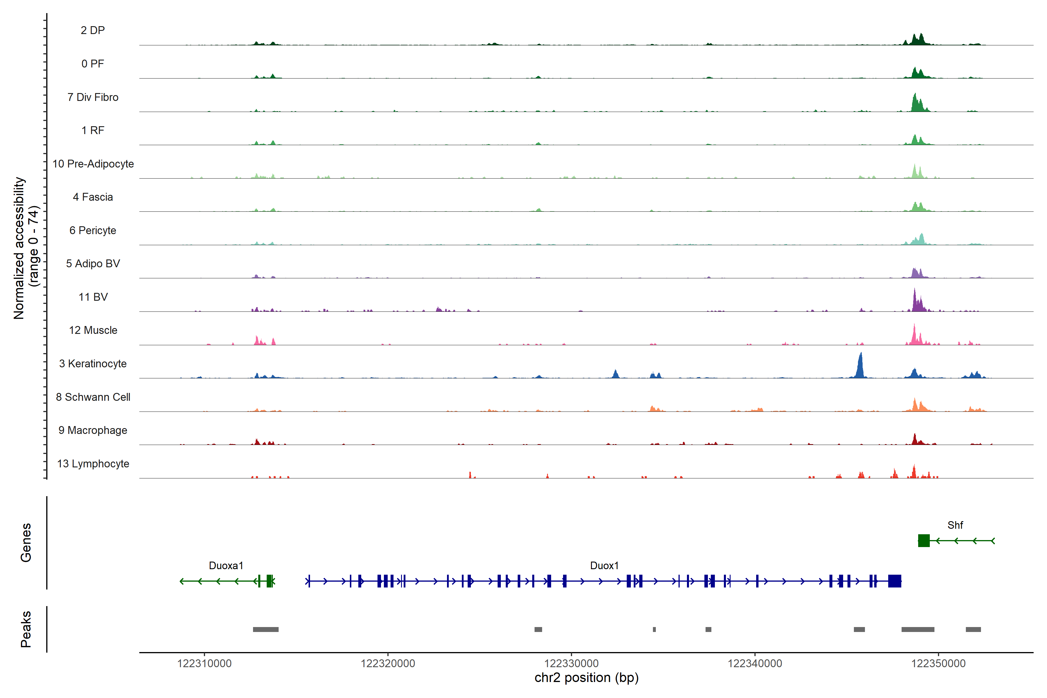Click the Duoxa1 gene label
Viewport: 1047px width, 698px height.
tap(226, 566)
